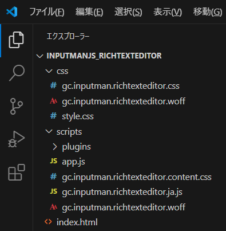Open gc.inputman.richtexteditor.woff in css folder

pyautogui.click(x=124, y=101)
